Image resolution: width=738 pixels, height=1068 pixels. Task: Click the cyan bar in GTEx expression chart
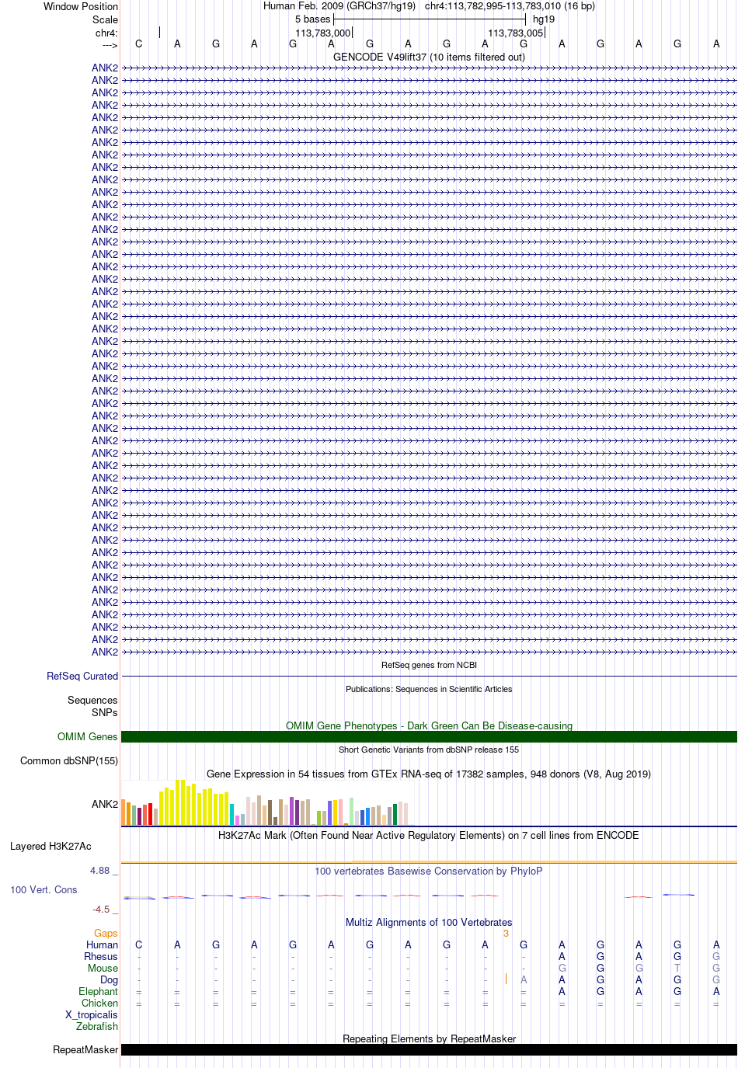(x=232, y=814)
